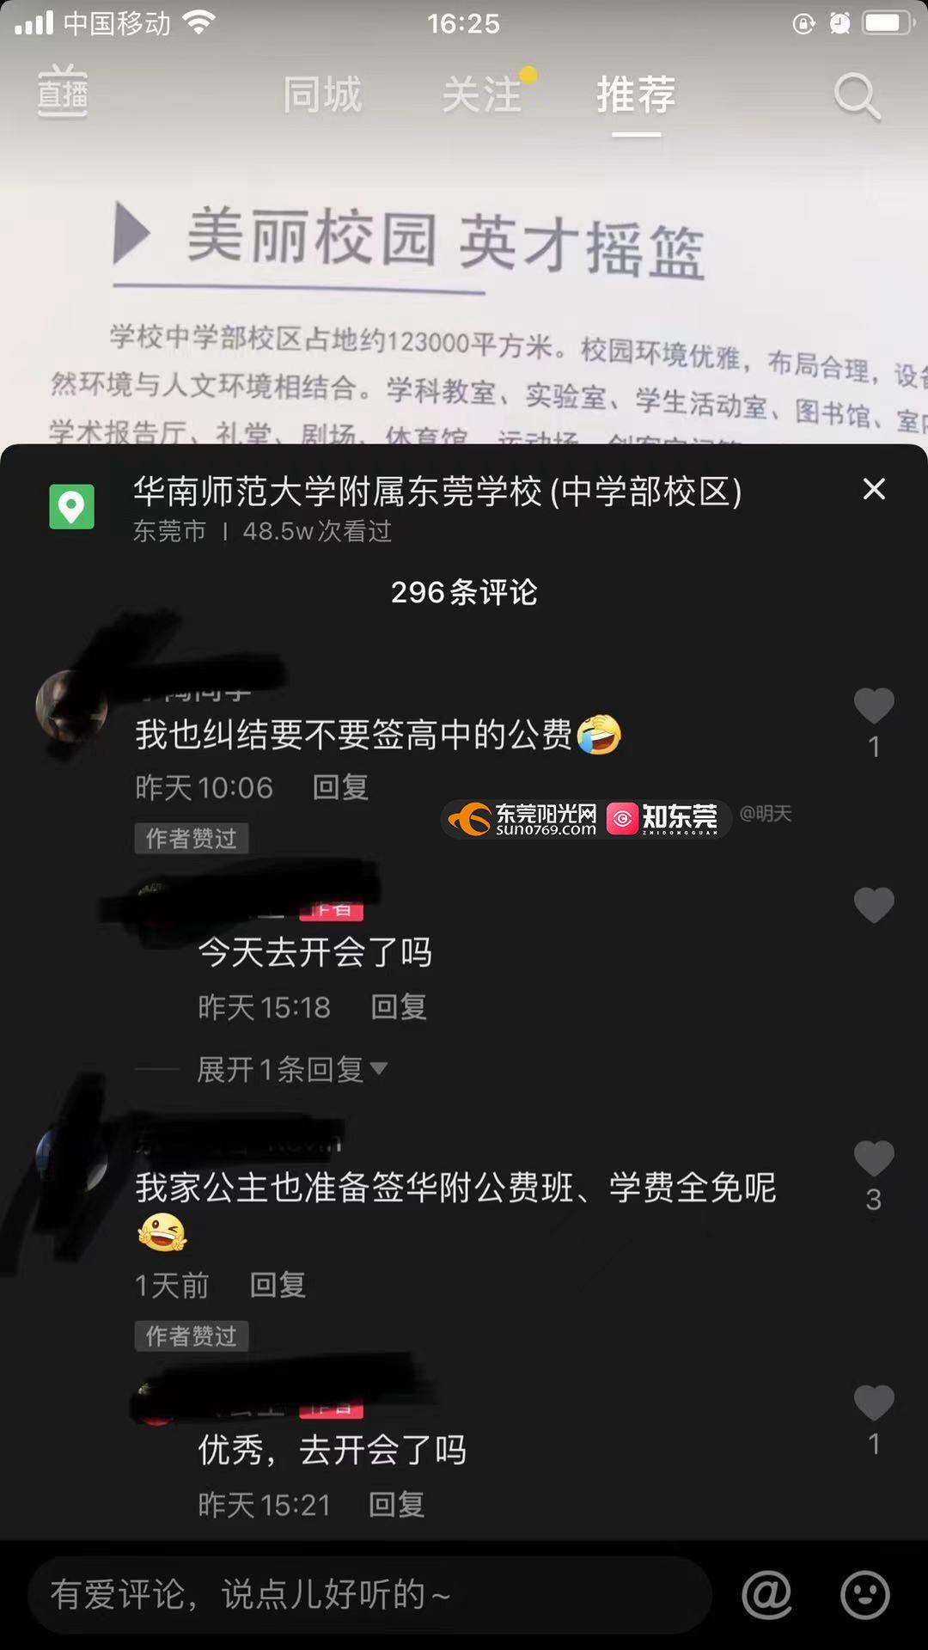
Task: Like the comment 优秀，去开会了吗
Action: [874, 1403]
